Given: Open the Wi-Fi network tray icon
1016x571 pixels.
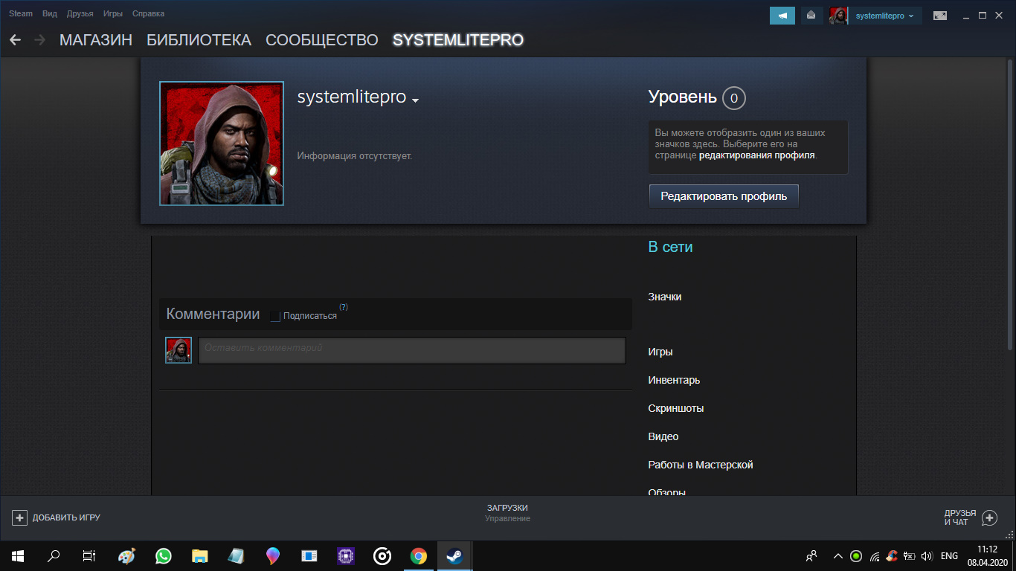Looking at the screenshot, I should [875, 555].
